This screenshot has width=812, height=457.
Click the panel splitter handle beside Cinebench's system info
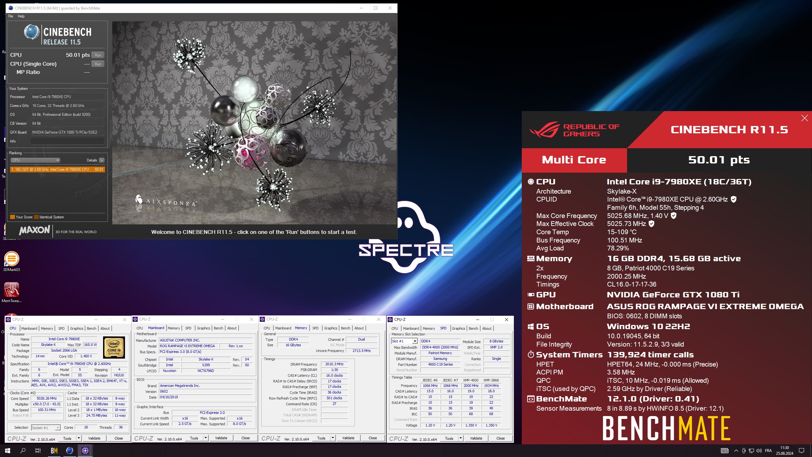pyautogui.click(x=110, y=129)
